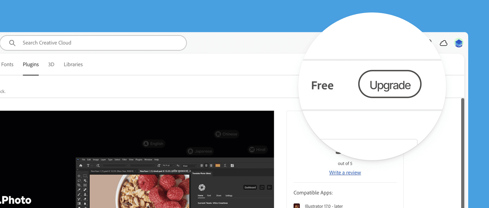The image size is (489, 208).
Task: Open the Write a review link
Action: coord(345,173)
